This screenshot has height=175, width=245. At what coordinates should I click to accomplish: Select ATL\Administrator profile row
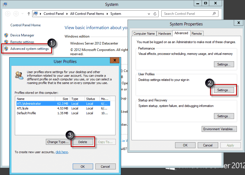tap(63, 104)
